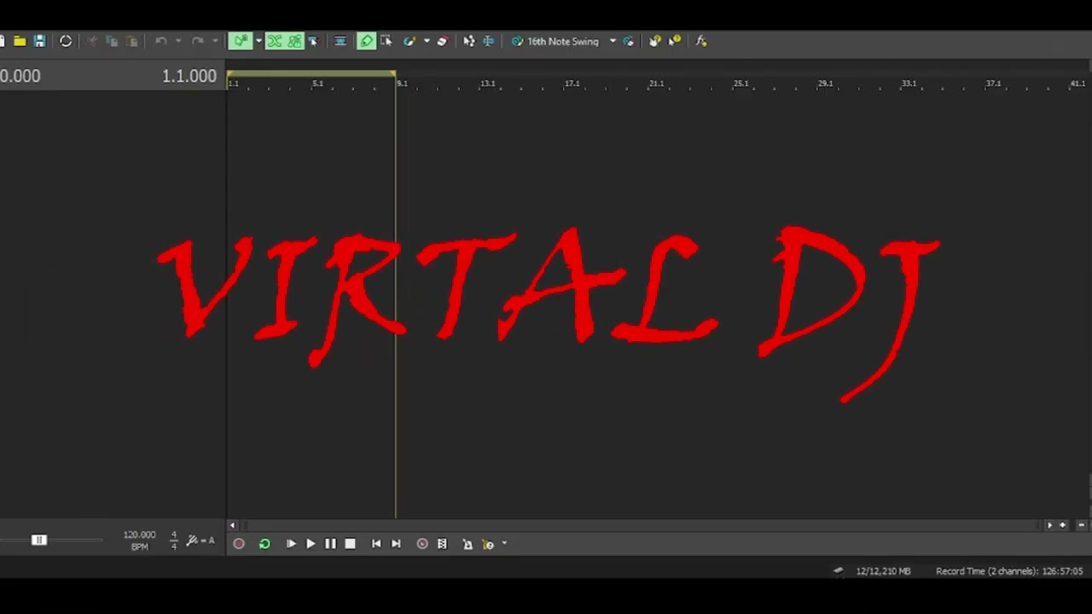Click the yellow loop region bar on the ruler

coord(311,74)
